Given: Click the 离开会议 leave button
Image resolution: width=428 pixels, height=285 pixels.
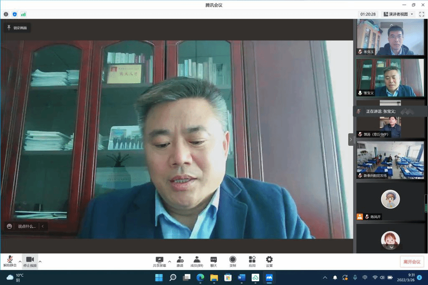Looking at the screenshot, I should (412, 262).
